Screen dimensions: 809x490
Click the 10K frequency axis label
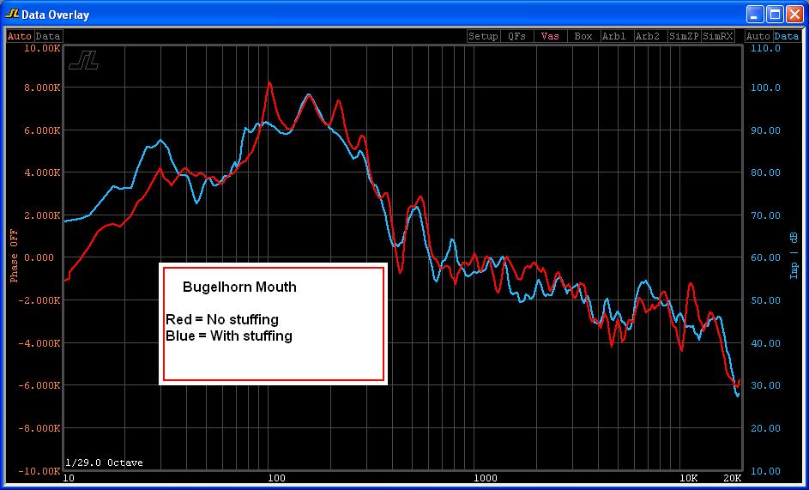tap(691, 478)
